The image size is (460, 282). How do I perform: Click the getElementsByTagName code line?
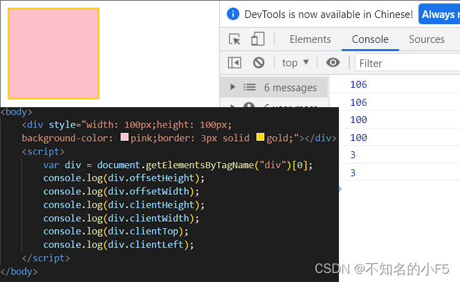(178, 165)
